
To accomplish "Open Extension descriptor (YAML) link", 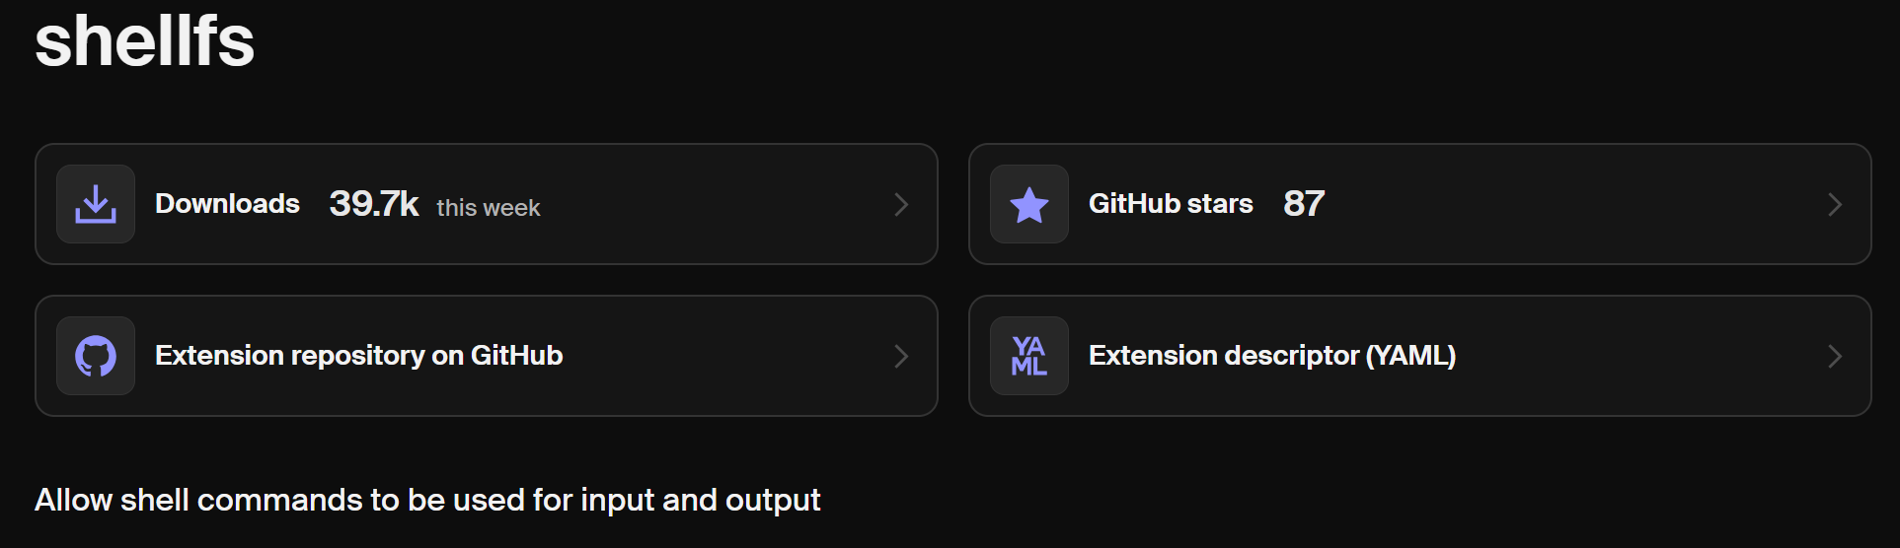I will click(1272, 356).
